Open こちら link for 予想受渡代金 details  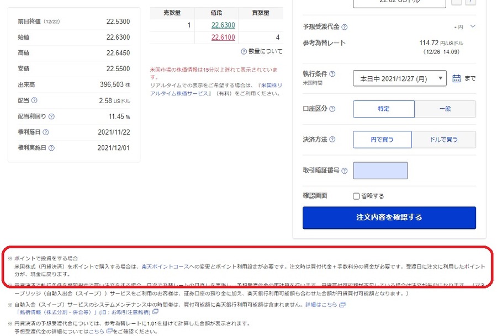pyautogui.click(x=96, y=331)
